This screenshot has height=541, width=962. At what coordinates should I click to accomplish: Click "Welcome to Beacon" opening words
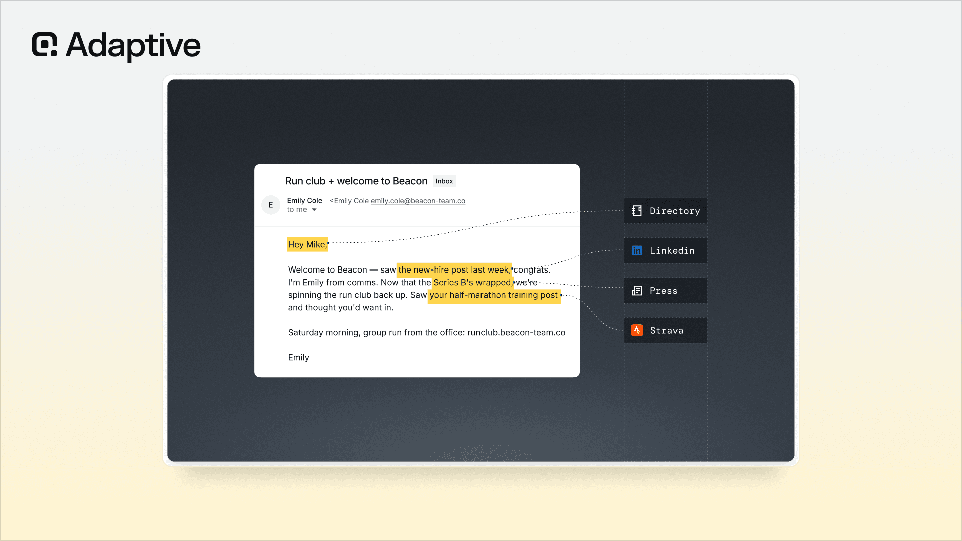(x=328, y=269)
